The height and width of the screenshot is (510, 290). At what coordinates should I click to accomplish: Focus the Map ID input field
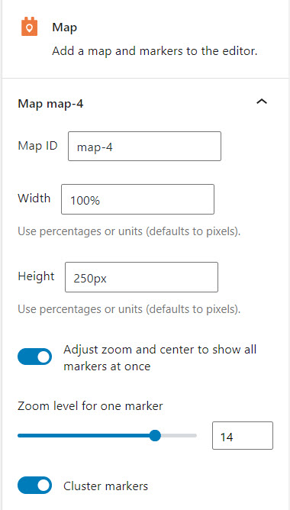coord(145,147)
